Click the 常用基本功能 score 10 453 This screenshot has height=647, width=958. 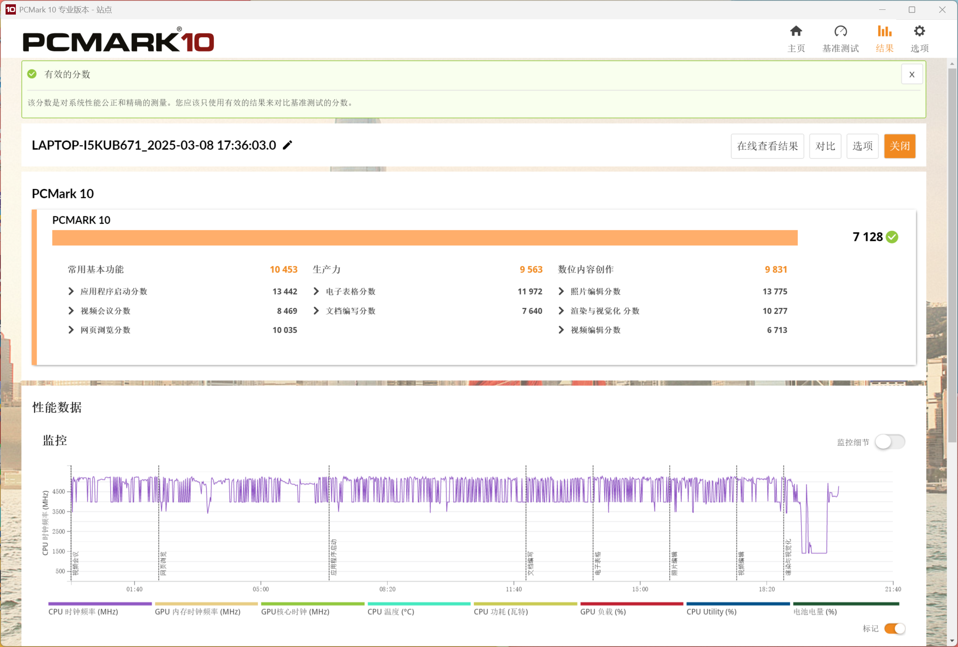coord(283,270)
